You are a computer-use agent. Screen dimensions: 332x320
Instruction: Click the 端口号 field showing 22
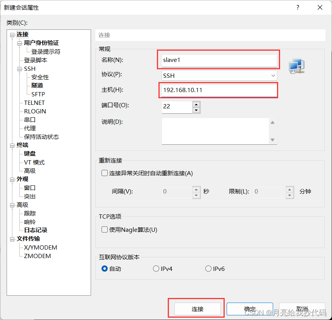tap(177, 107)
